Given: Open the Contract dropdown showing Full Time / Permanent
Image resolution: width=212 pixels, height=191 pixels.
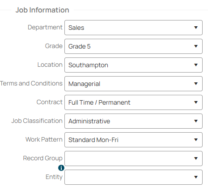Looking at the screenshot, I should [133, 102].
